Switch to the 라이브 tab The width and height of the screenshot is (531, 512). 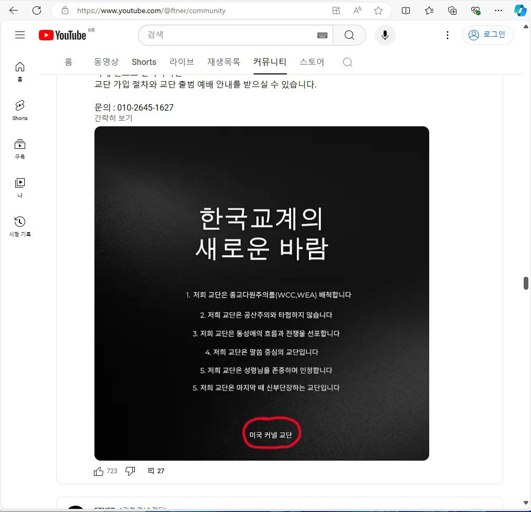182,62
